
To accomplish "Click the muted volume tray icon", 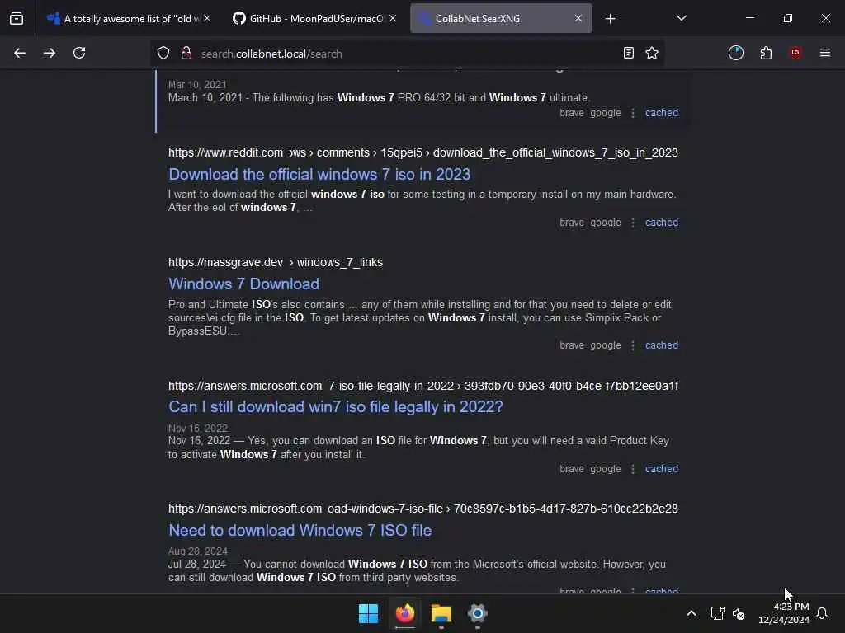I will click(x=739, y=613).
